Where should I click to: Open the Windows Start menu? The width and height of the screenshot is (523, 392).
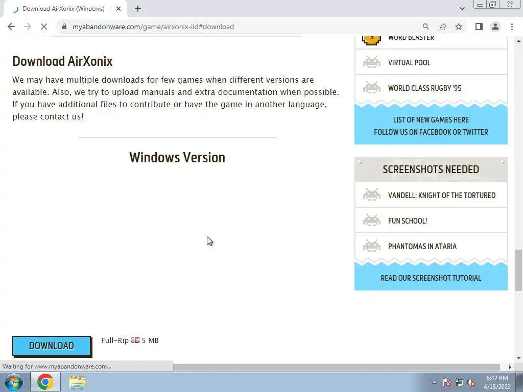click(14, 382)
